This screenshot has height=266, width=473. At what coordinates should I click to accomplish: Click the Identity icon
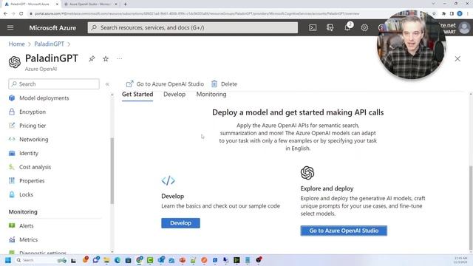[x=12, y=153]
